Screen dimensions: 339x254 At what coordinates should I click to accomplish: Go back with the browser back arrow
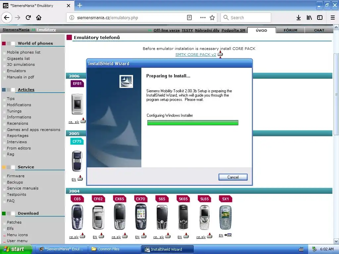[x=7, y=18]
